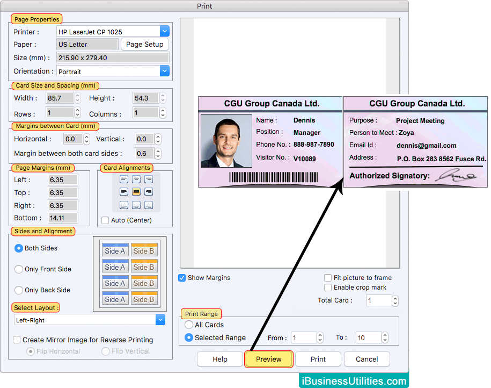Click the Left page margin field

(63, 179)
